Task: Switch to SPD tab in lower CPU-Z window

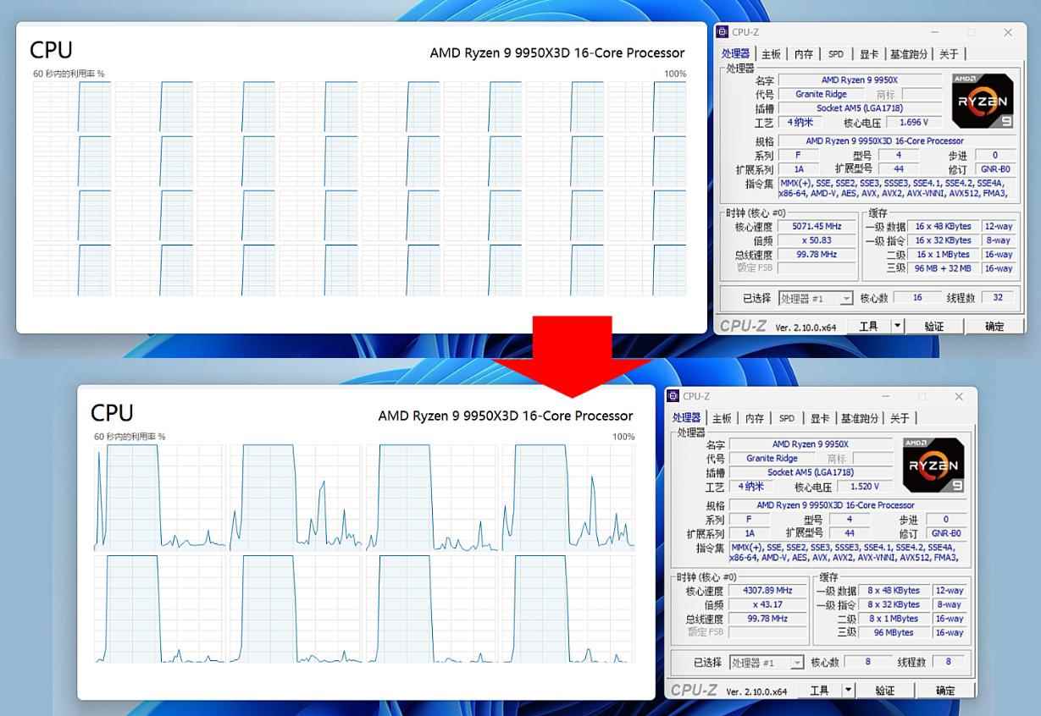Action: coord(787,418)
